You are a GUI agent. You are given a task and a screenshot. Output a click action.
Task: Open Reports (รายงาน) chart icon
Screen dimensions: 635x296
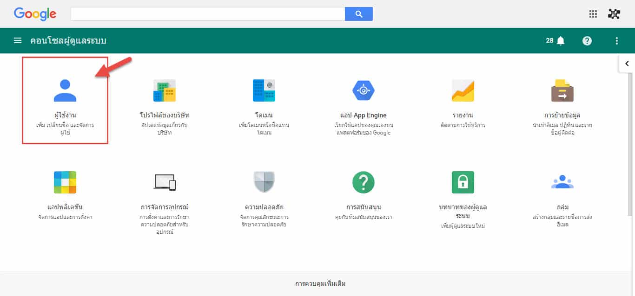[463, 90]
